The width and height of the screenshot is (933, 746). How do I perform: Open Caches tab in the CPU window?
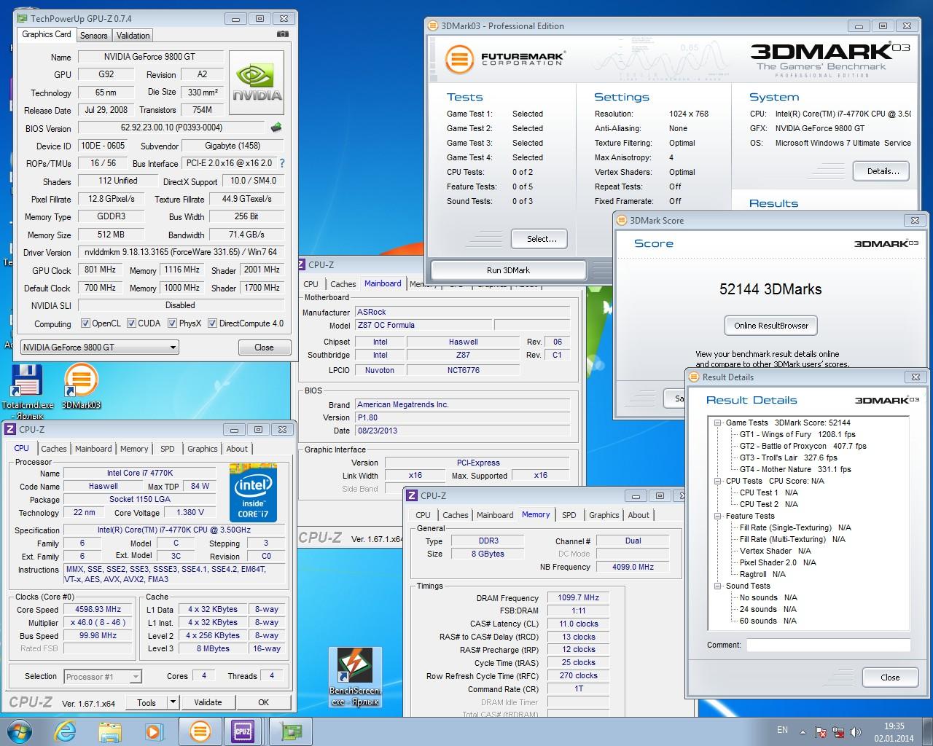(54, 449)
